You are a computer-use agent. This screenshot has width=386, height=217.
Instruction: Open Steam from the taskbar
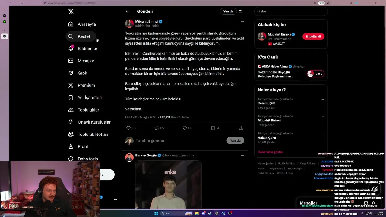pos(210,213)
